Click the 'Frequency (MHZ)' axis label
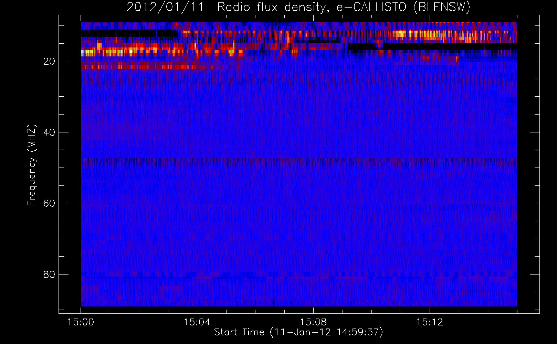557x344 pixels. [x=32, y=165]
